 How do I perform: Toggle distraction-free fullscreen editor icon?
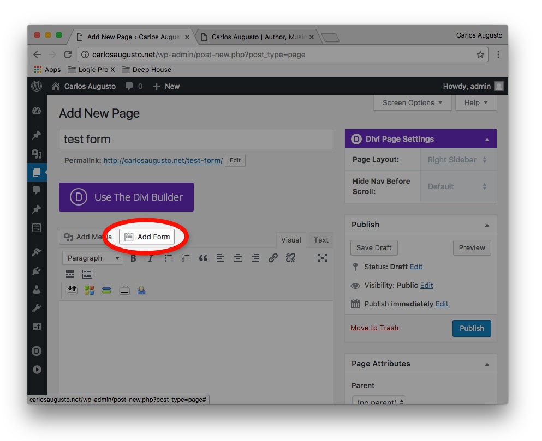tap(323, 258)
